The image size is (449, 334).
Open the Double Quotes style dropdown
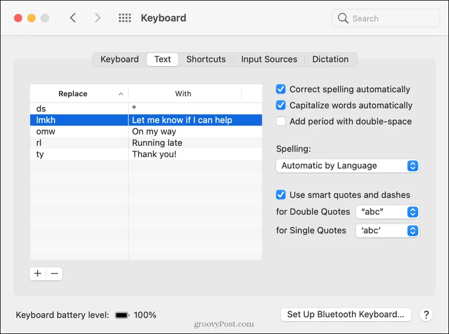coord(387,212)
